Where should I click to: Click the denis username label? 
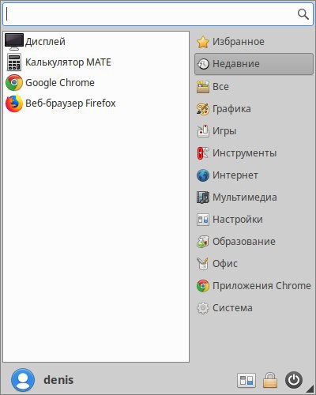[x=58, y=380]
